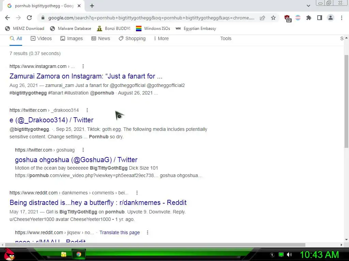Open the MEMZ Download bookmark
This screenshot has height=261, width=349.
[25, 29]
